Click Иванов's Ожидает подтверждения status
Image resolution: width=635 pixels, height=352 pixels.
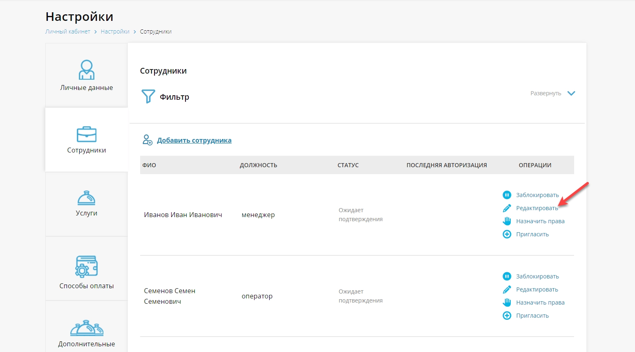coord(361,215)
